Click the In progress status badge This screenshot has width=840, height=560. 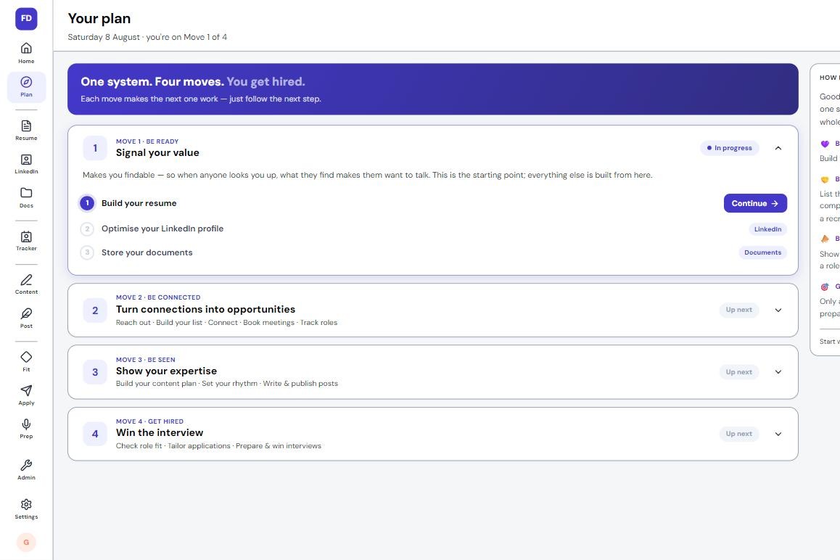click(729, 148)
